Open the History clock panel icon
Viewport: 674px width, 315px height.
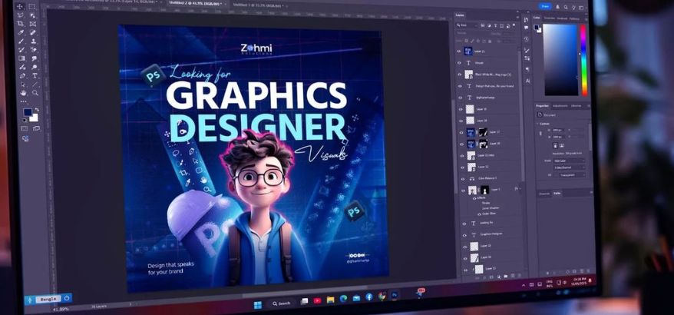pos(527,39)
